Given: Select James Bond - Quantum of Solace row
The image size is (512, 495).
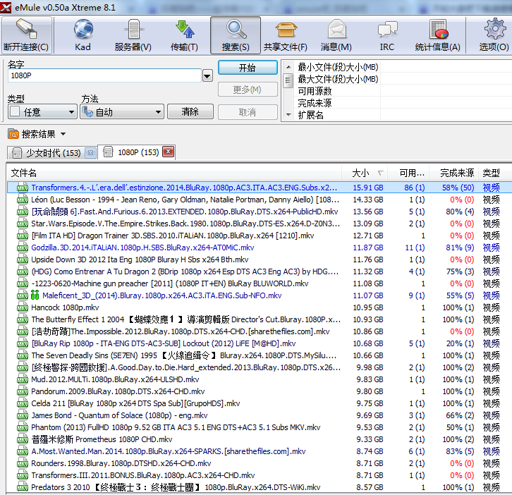Looking at the screenshot, I should point(260,415).
